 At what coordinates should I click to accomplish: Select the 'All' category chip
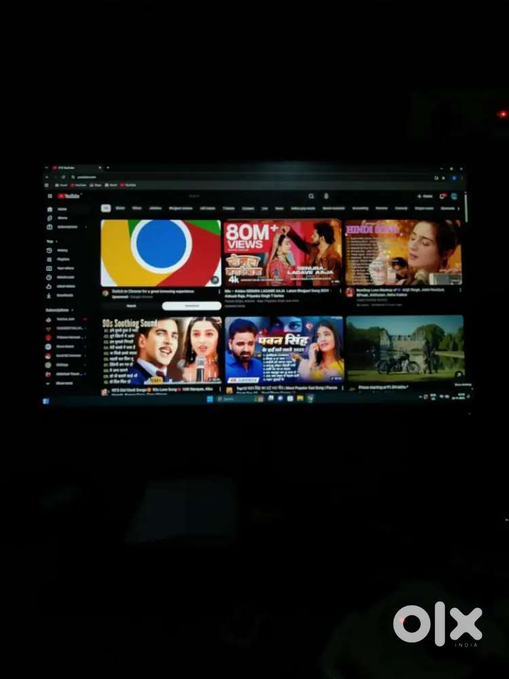coord(106,208)
